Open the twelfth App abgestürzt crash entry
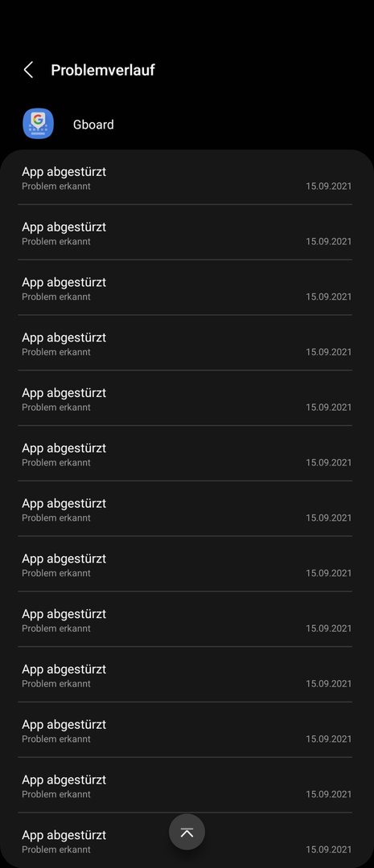 coord(187,785)
